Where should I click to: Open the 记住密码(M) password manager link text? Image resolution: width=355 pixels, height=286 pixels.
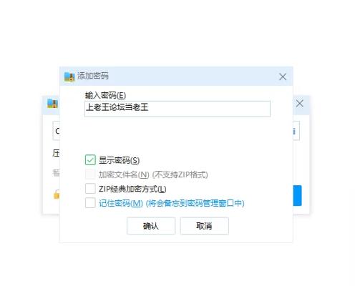[x=172, y=203]
